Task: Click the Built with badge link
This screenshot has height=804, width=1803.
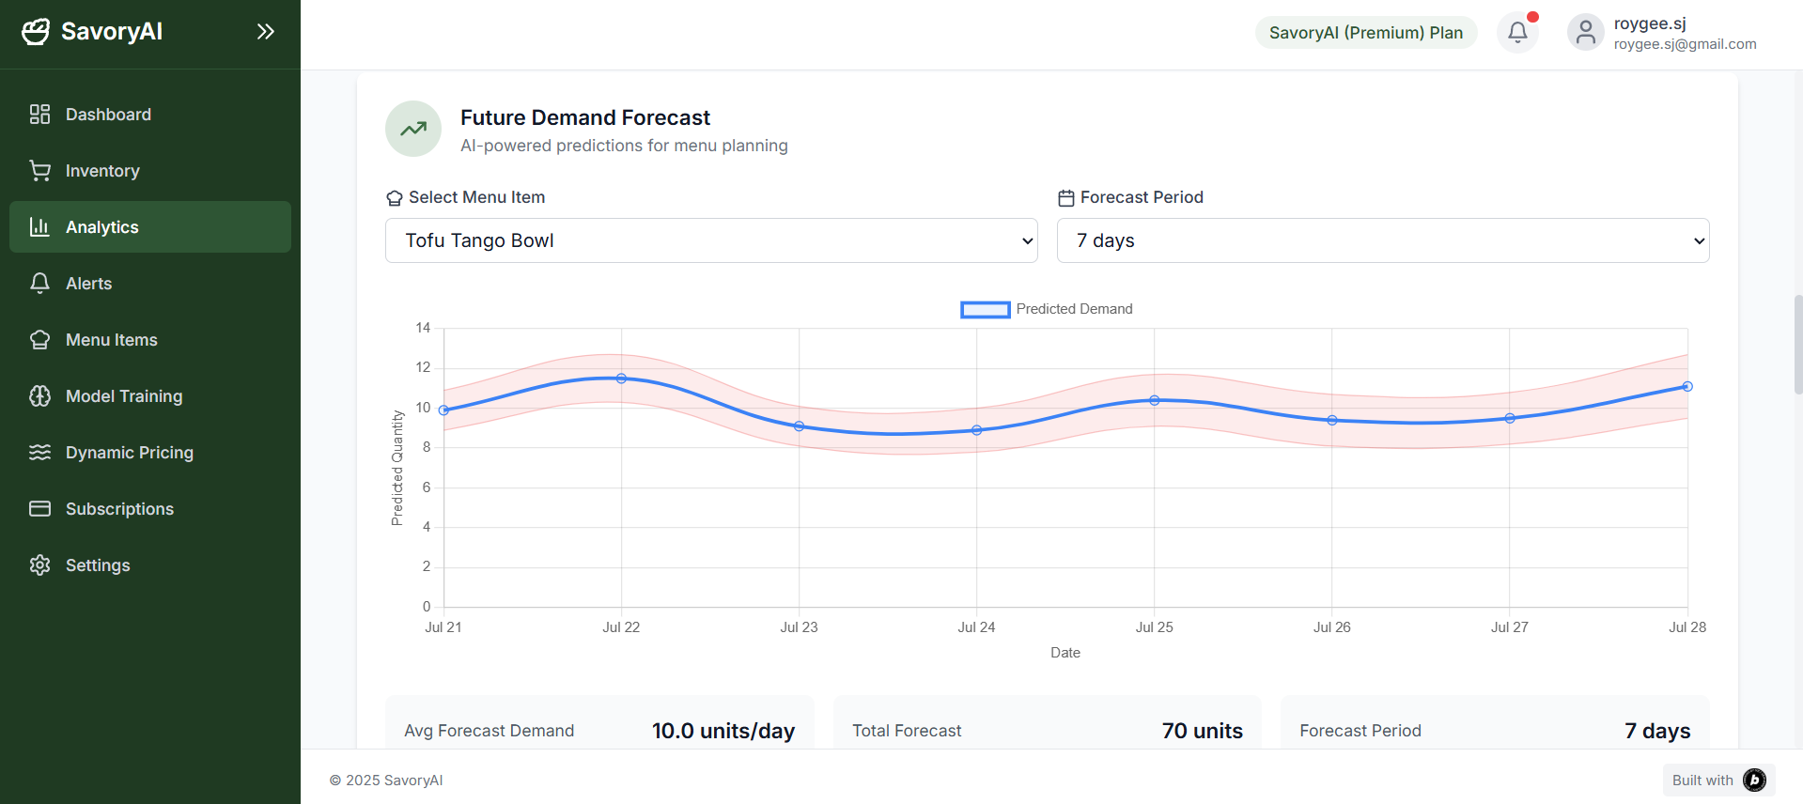Action: pos(1718,781)
